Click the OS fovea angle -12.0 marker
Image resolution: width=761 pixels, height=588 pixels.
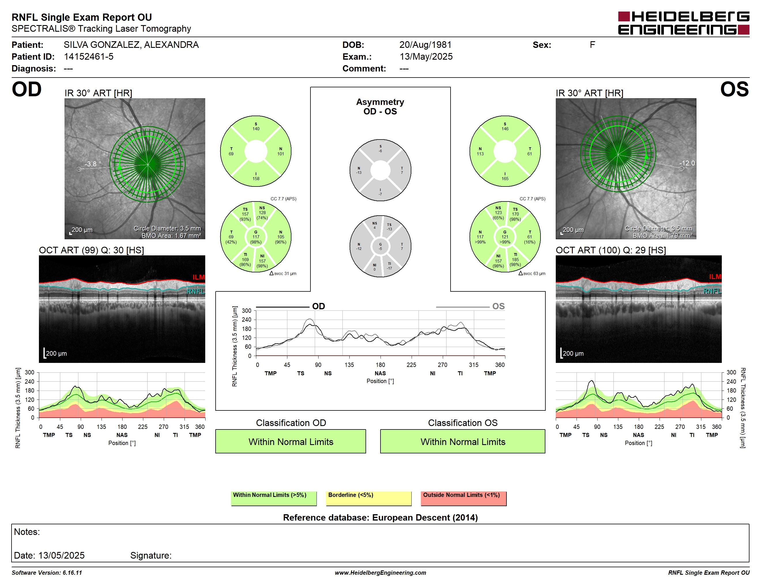click(x=687, y=163)
